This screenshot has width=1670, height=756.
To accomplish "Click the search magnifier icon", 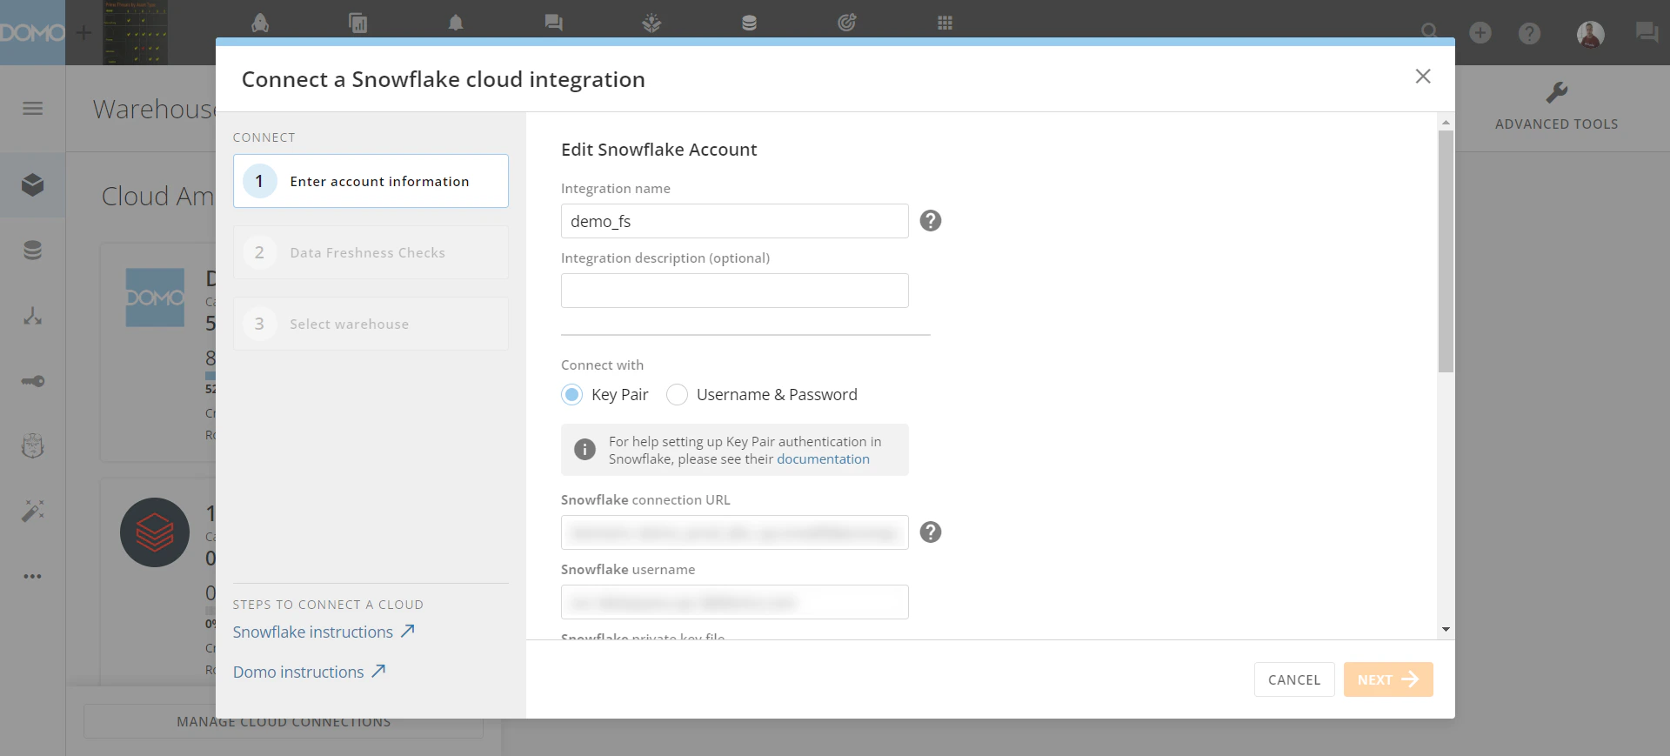I will pyautogui.click(x=1429, y=32).
